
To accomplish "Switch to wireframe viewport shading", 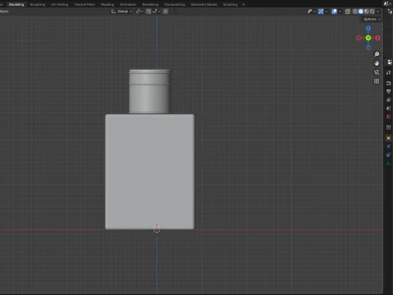I will click(x=355, y=11).
